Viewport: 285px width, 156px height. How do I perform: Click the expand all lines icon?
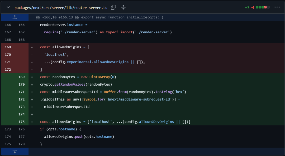(x=123, y=7)
